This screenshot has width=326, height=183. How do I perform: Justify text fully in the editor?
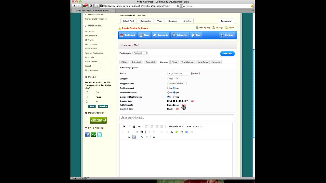162,126
